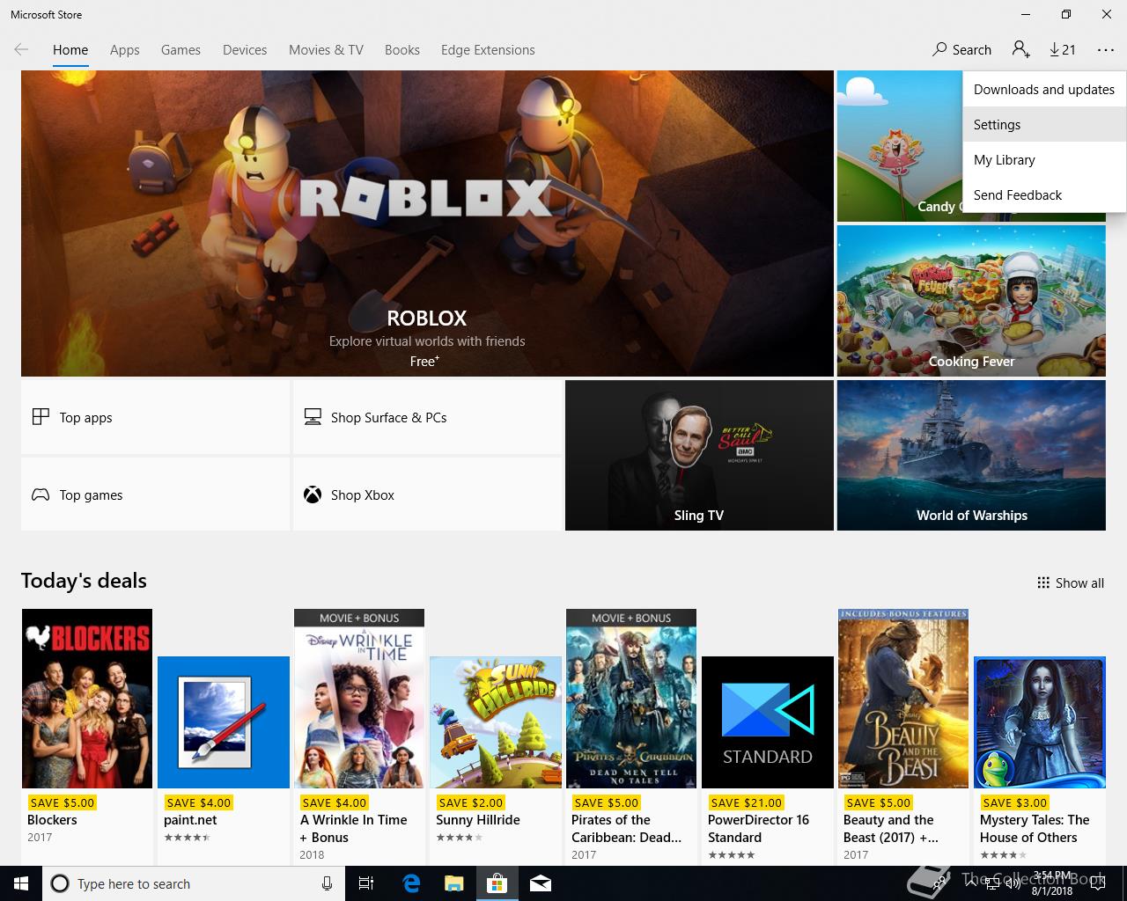Switch to the Home tab
The height and width of the screenshot is (901, 1127).
click(x=70, y=50)
